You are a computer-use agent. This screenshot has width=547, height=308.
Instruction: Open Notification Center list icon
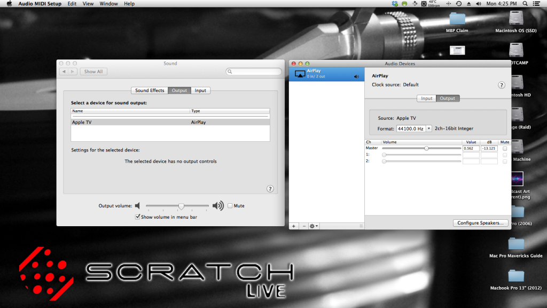click(x=536, y=4)
